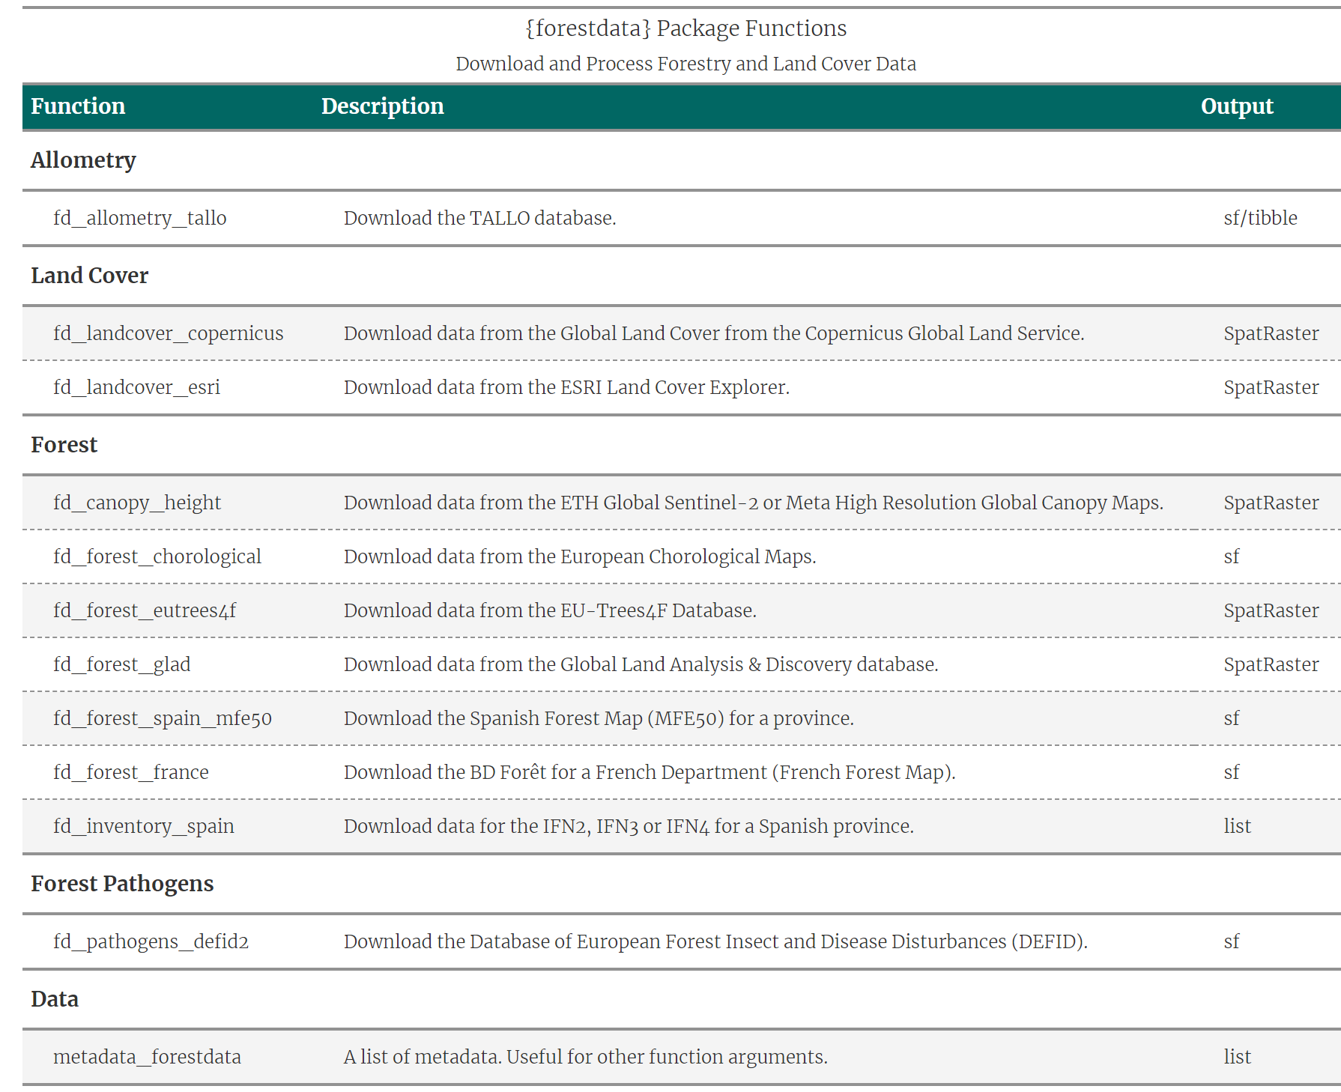The height and width of the screenshot is (1092, 1341).
Task: Select the fd_landcover_copernicus function entry
Action: coord(168,333)
